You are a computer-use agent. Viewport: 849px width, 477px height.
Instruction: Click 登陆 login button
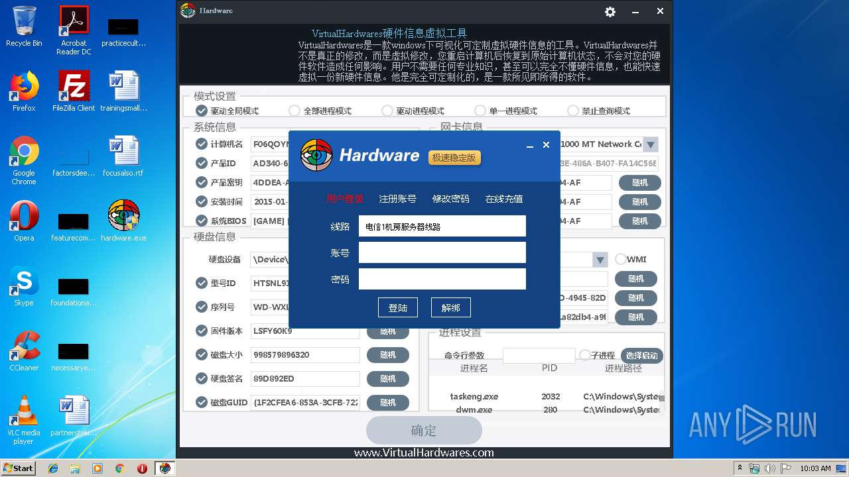coord(398,307)
